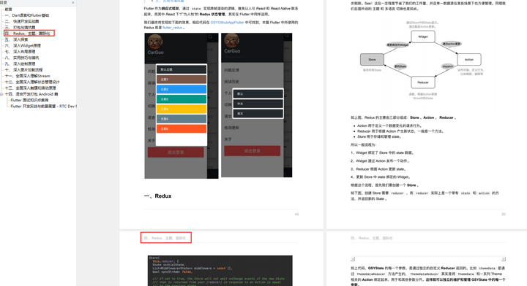
Task: Open 十、深入图片加载流程 bookmark
Action: (x=24, y=69)
